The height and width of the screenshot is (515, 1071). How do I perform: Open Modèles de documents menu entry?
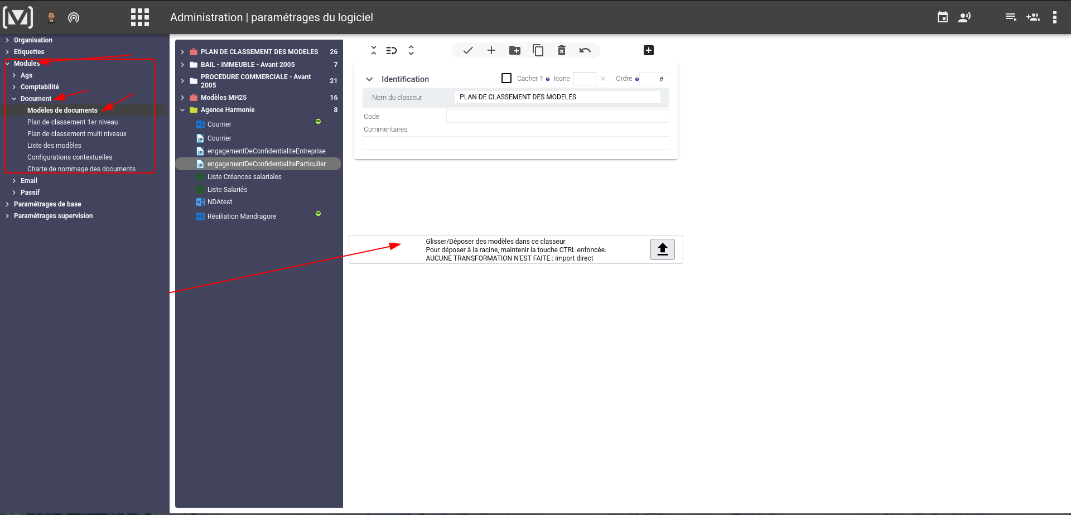coord(62,110)
